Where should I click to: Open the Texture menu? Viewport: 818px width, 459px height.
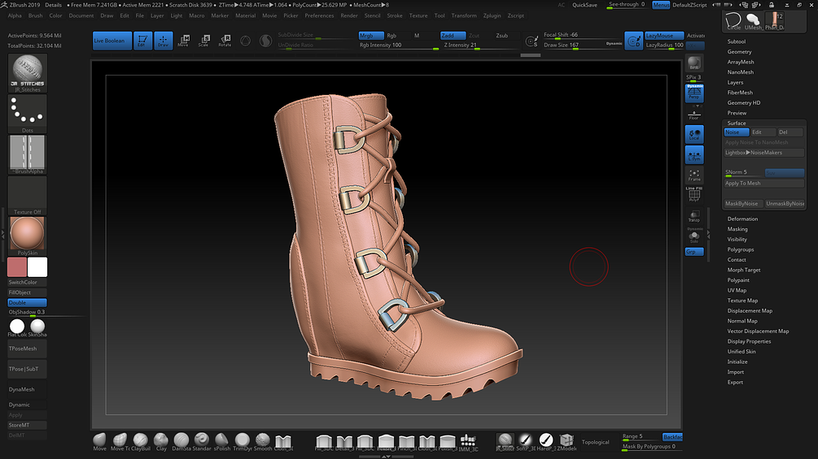click(x=418, y=15)
